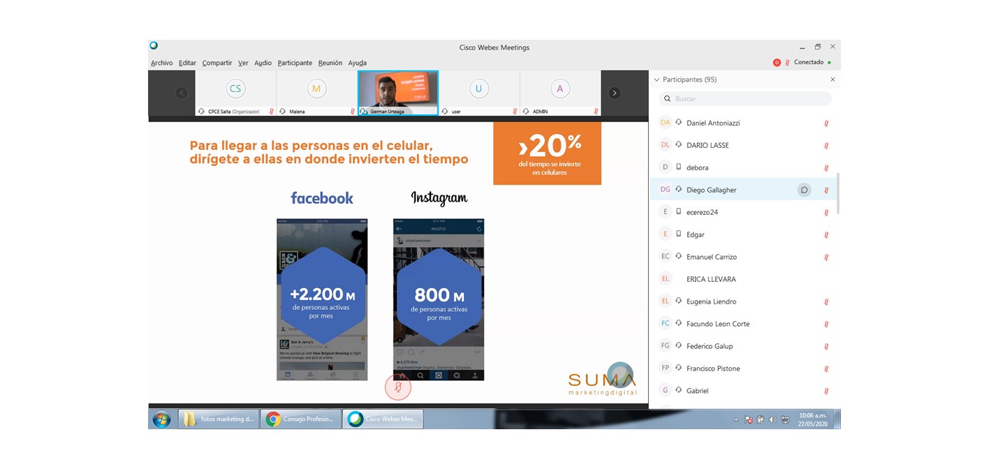The image size is (989, 469).
Task: Close the Participantes panel
Action: pos(833,80)
